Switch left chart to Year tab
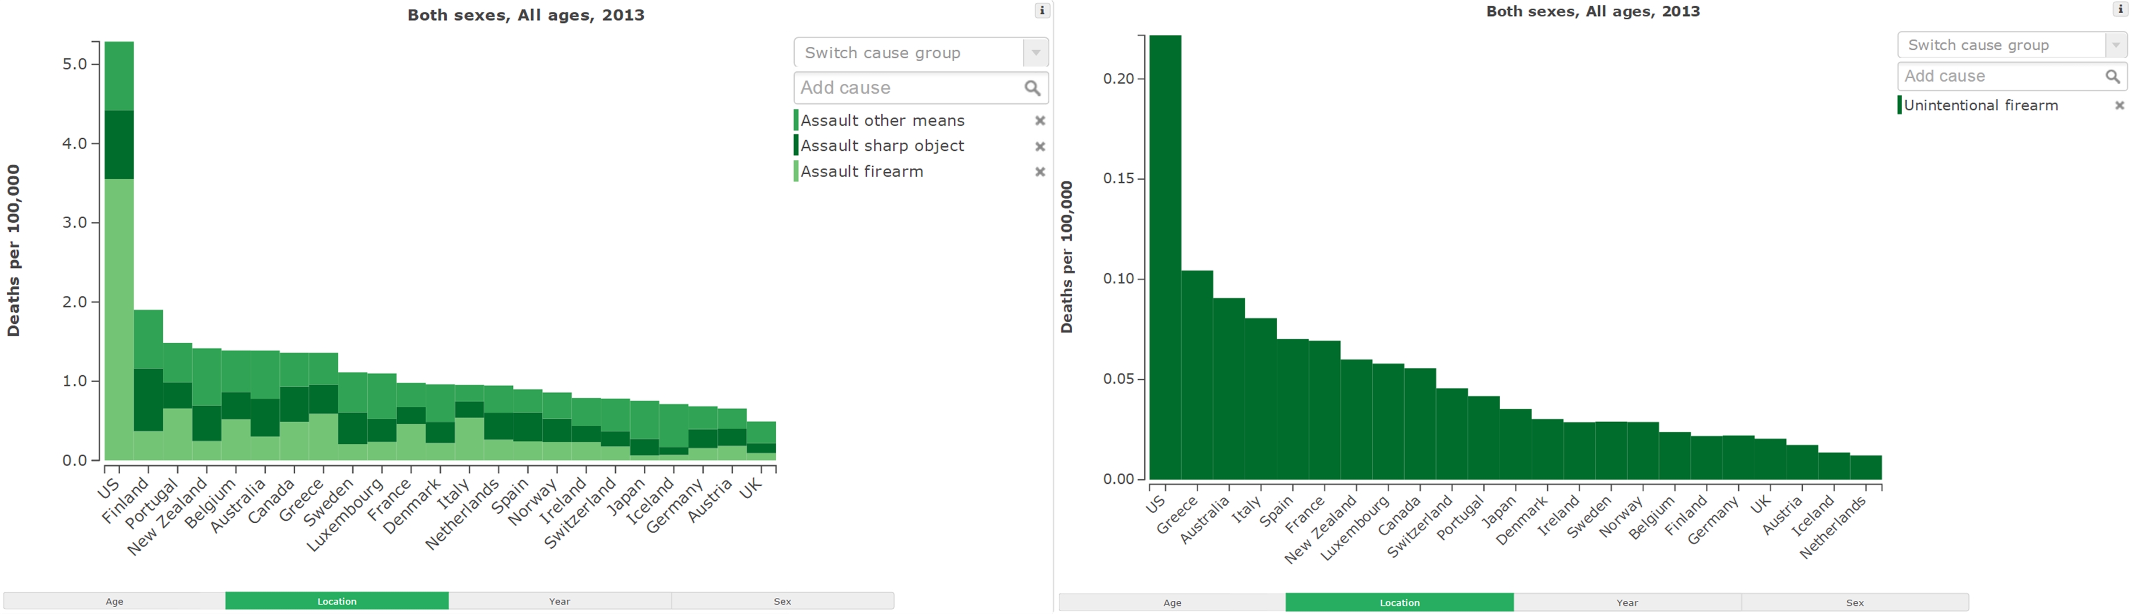The height and width of the screenshot is (614, 2130). click(x=560, y=601)
